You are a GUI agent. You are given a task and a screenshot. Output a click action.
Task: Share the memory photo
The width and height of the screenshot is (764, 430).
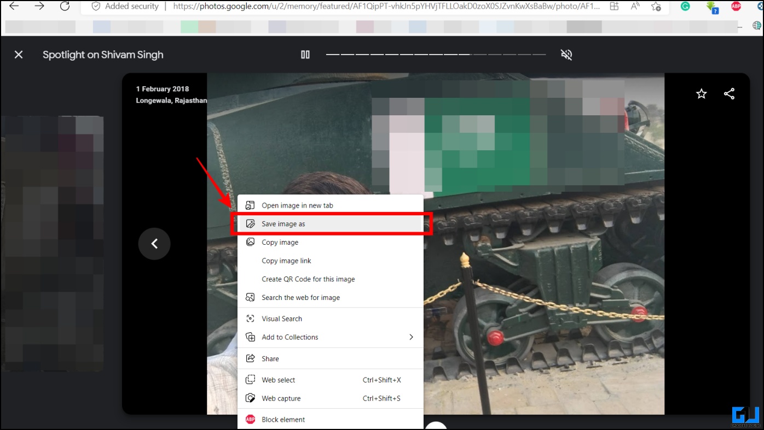tap(729, 93)
